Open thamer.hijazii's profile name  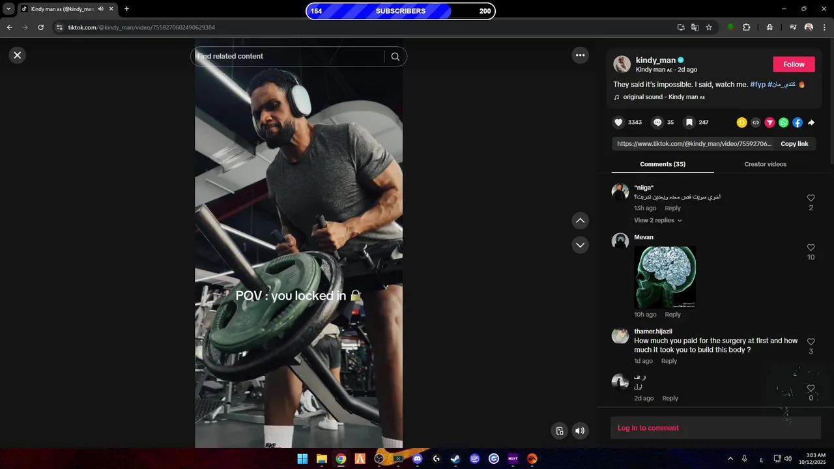point(653,332)
